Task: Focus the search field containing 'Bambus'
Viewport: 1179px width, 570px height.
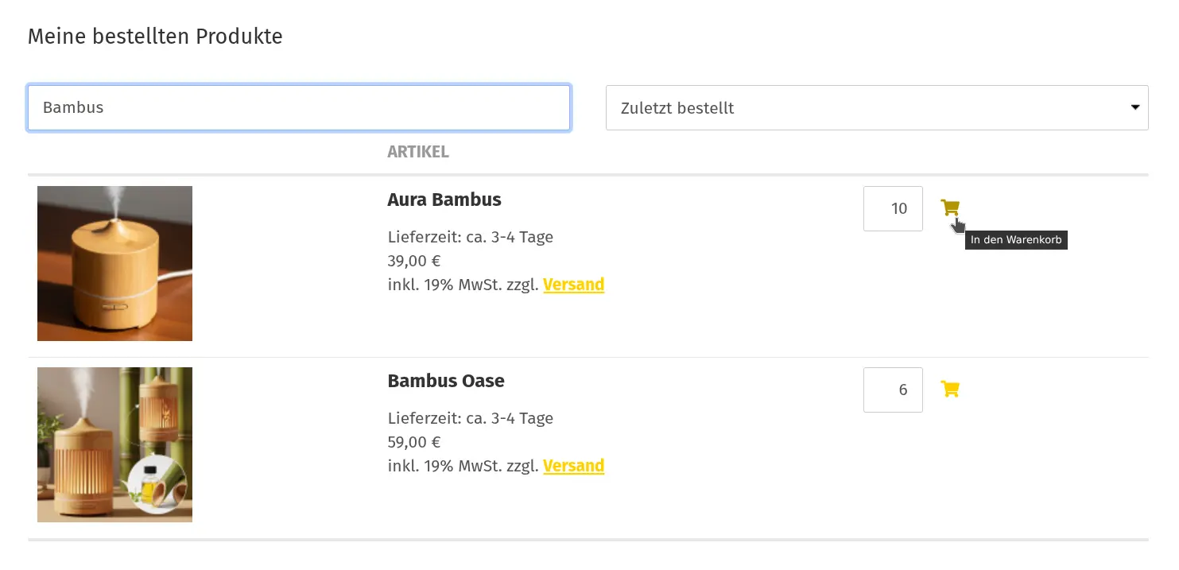Action: pos(298,108)
